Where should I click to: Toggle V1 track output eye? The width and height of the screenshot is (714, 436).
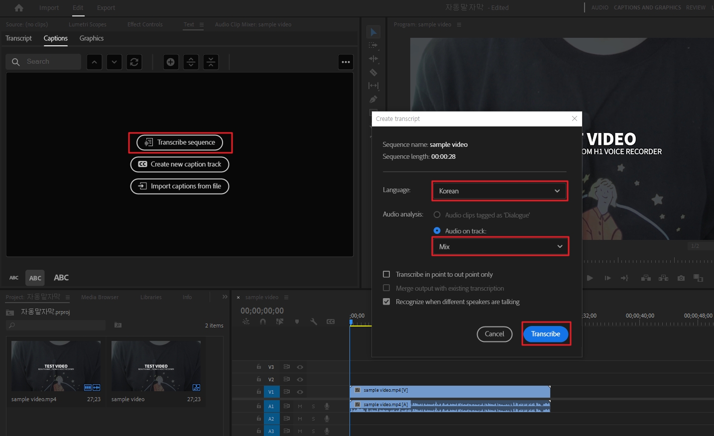click(x=300, y=392)
